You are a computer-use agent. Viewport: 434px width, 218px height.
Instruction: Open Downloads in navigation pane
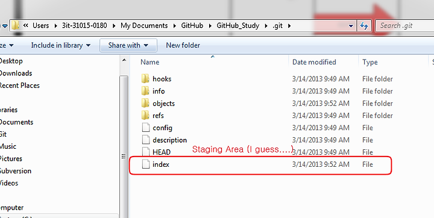coord(16,73)
